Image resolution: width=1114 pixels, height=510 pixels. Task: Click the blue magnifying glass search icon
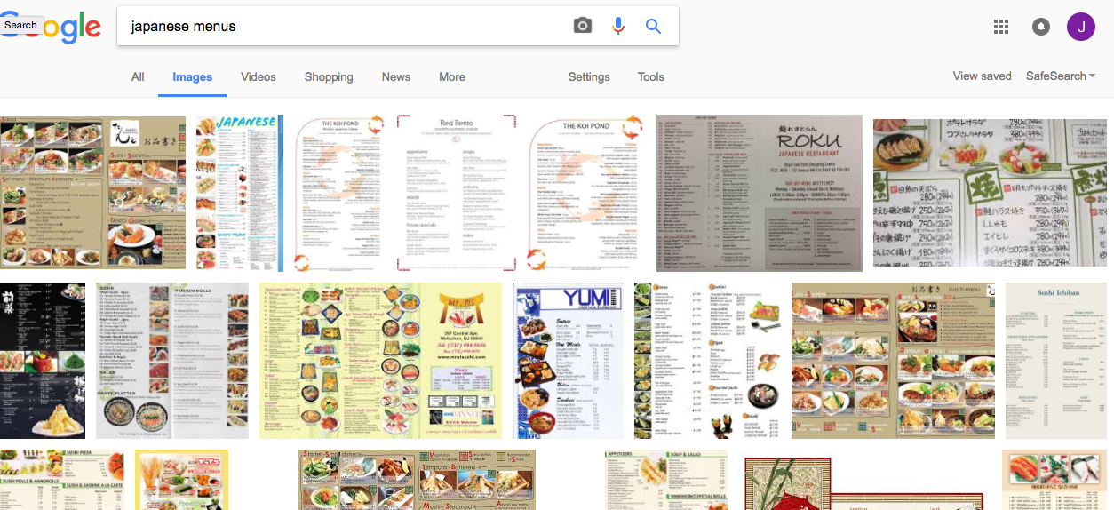point(654,26)
